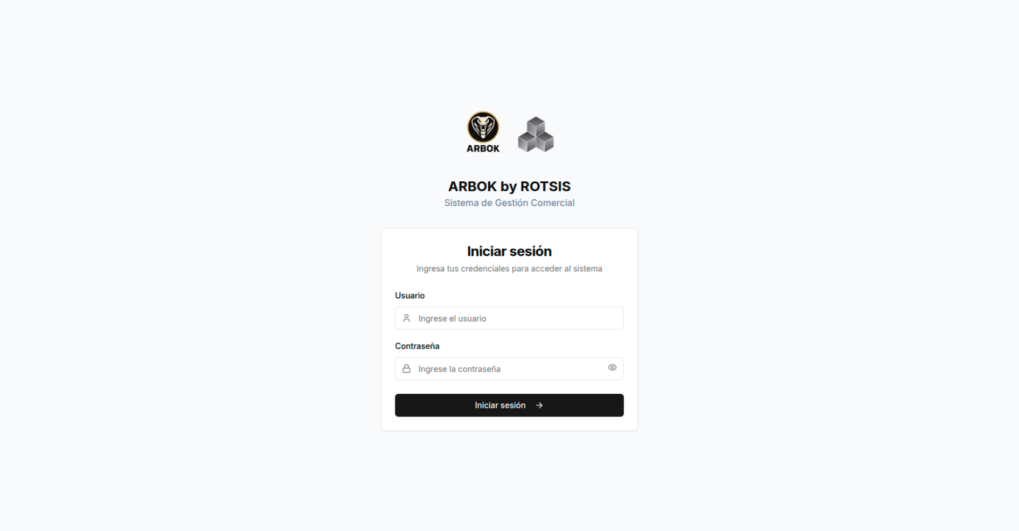
Task: Click the Contraseña field label
Action: (417, 346)
